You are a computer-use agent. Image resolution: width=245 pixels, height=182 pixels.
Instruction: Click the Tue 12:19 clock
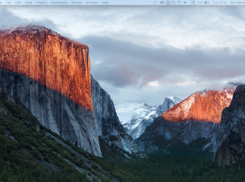coord(220,3)
